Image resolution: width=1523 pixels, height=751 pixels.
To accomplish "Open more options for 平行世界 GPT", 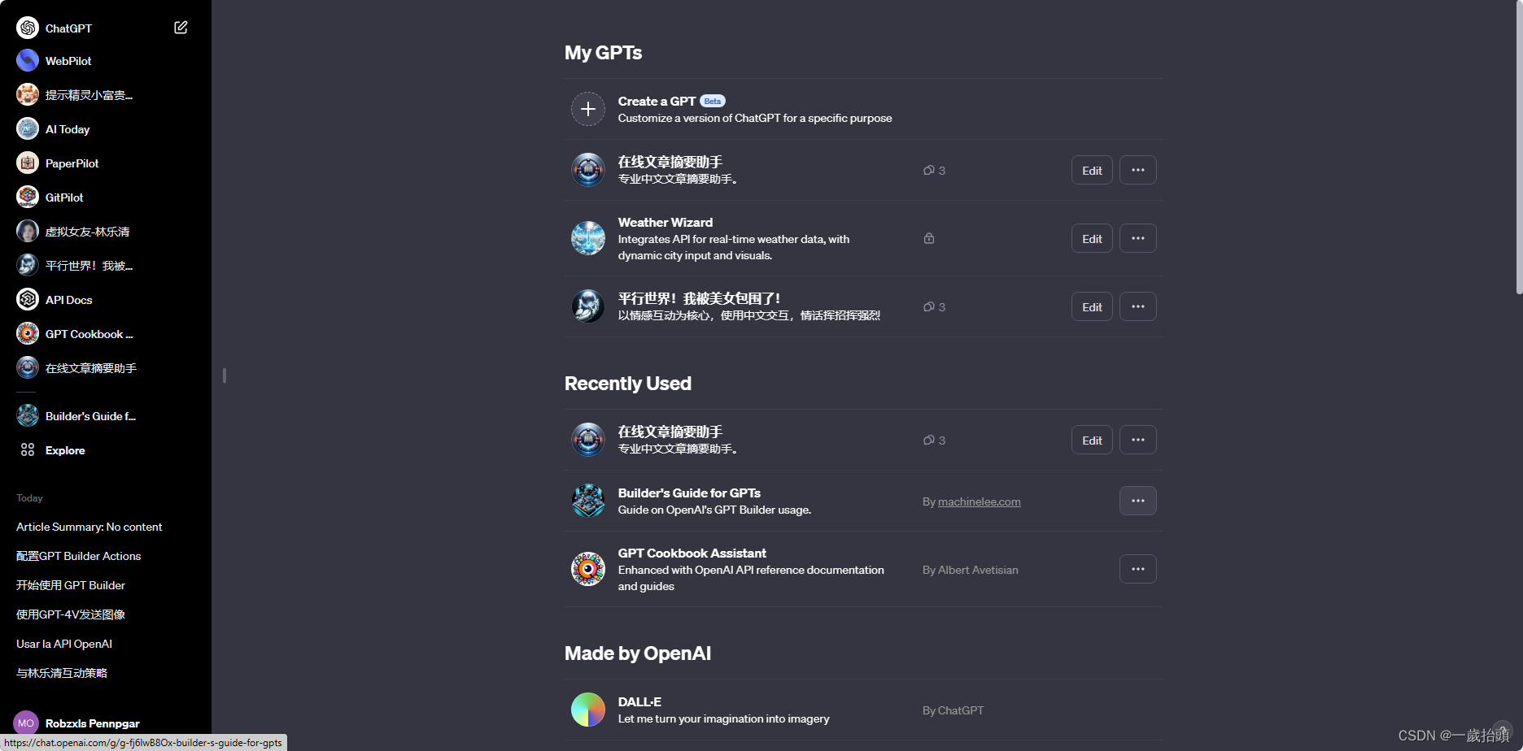I will (x=1138, y=306).
